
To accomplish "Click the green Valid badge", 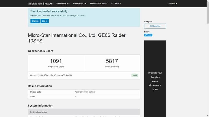I will [x=135, y=75].
